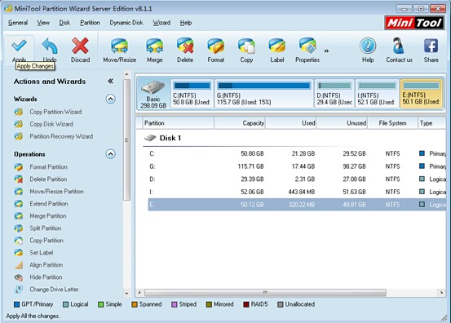Select C:(NTFS) block in disk map
451x323 pixels.
point(192,94)
